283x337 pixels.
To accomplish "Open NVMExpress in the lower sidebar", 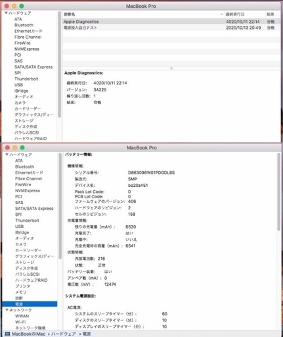I will coord(28,191).
